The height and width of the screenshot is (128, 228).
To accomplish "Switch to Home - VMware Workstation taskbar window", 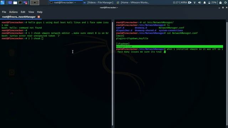I will click(133, 2).
